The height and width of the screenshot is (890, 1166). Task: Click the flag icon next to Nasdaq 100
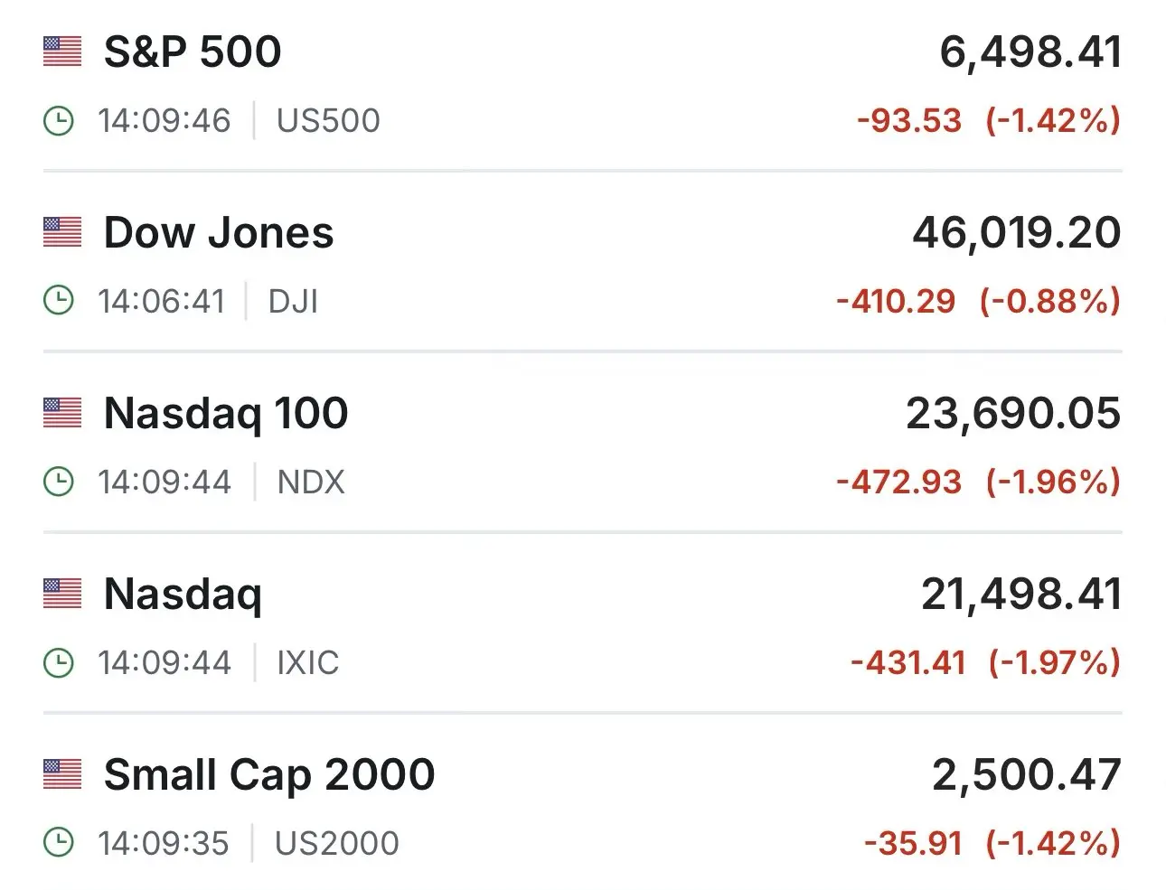pyautogui.click(x=62, y=413)
